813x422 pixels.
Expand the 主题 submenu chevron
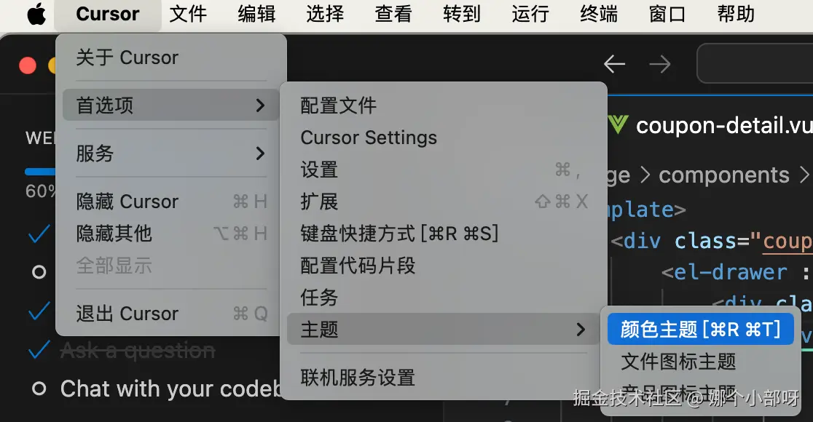pyautogui.click(x=581, y=330)
